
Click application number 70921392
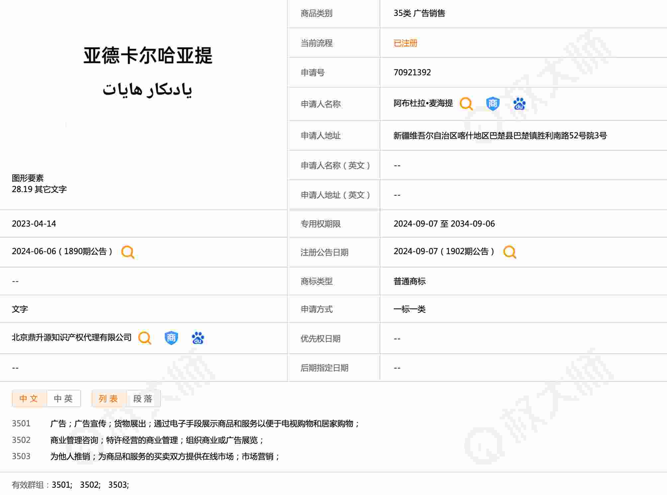pos(412,72)
